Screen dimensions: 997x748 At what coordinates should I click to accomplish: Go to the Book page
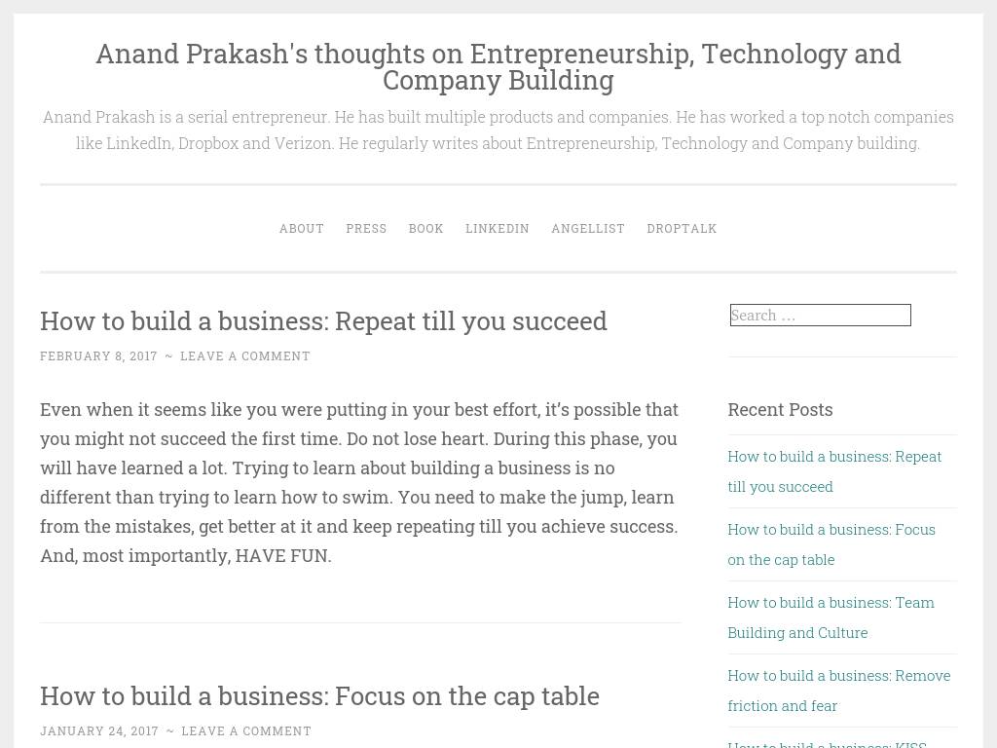426,228
